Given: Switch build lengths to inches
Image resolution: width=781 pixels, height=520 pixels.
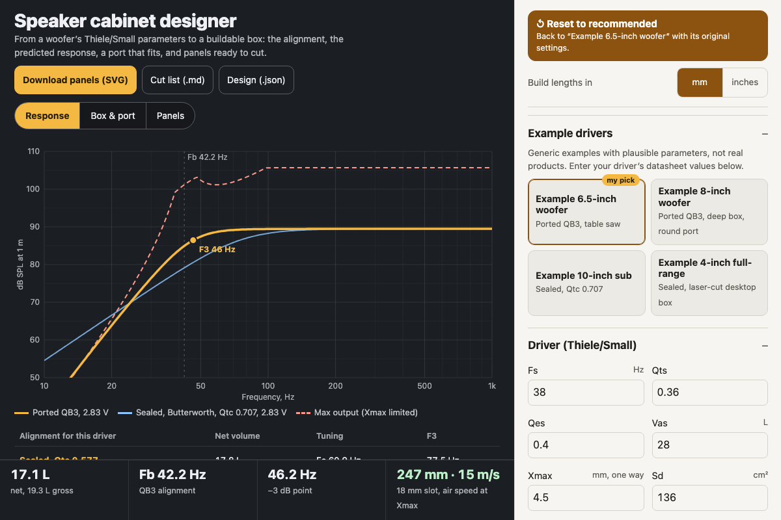Looking at the screenshot, I should click(745, 83).
